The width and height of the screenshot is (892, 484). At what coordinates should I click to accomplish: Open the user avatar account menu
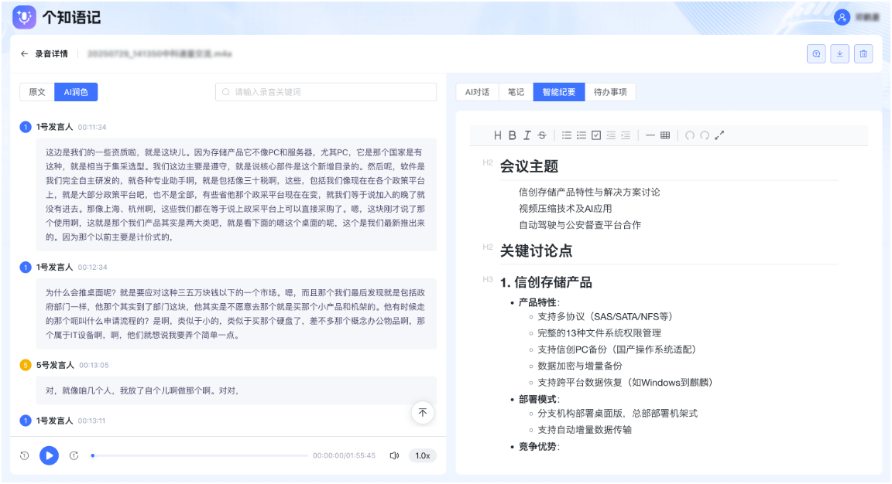(842, 17)
